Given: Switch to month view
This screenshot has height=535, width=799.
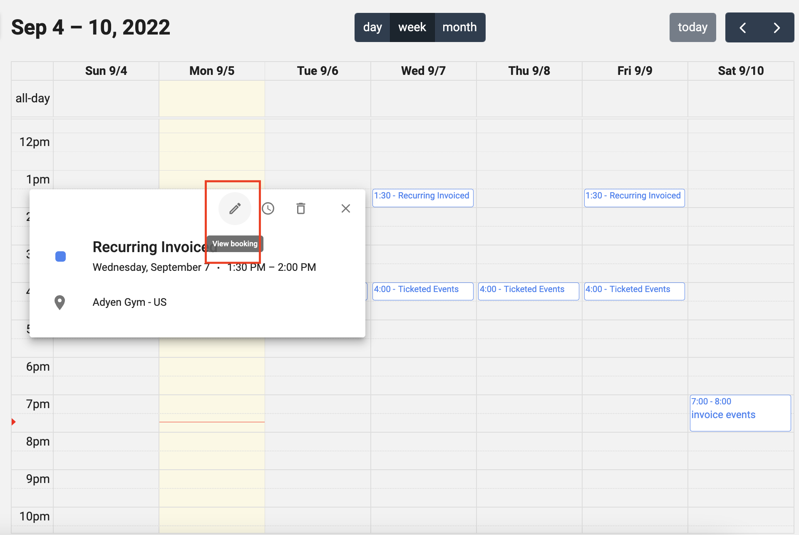Looking at the screenshot, I should [x=459, y=27].
